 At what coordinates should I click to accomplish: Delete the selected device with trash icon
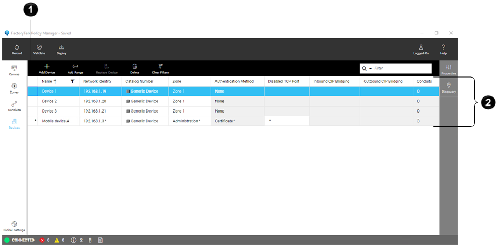[134, 66]
